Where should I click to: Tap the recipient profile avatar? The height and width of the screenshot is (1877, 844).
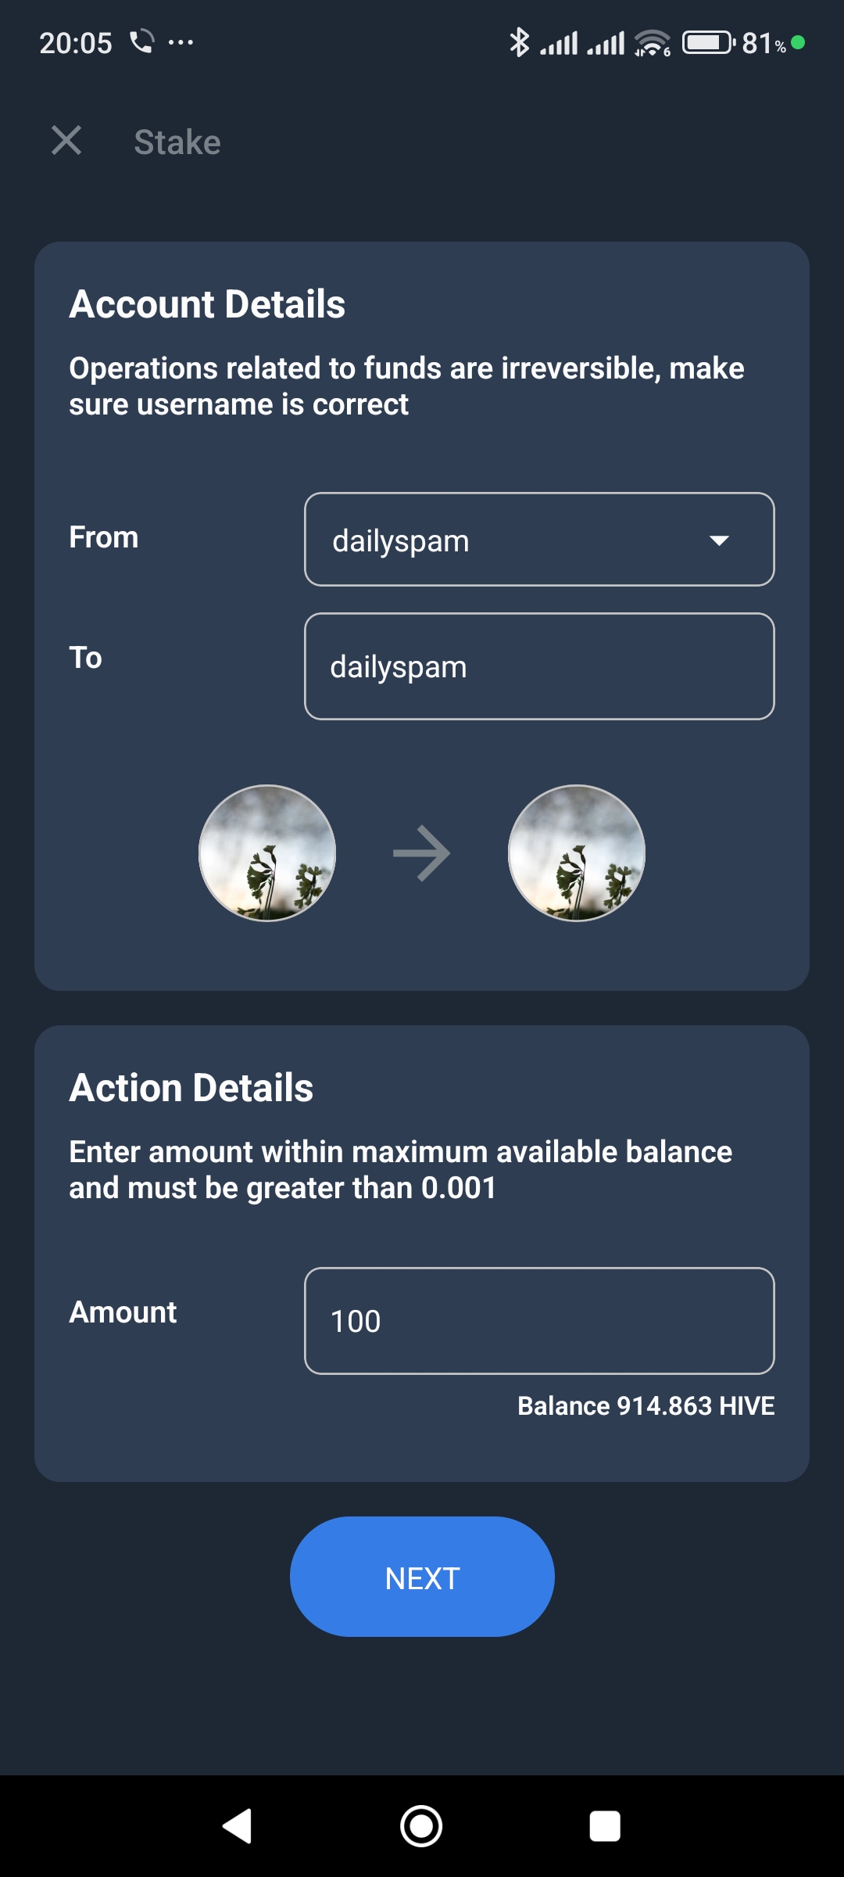pyautogui.click(x=577, y=853)
